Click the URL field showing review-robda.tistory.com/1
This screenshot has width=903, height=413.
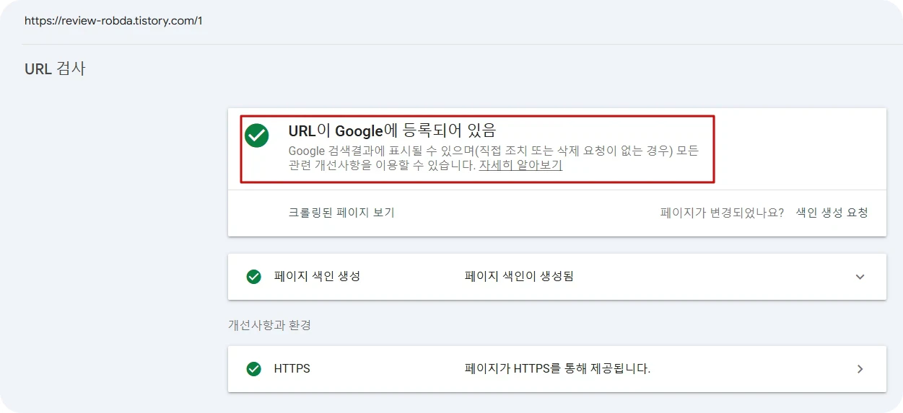(113, 20)
